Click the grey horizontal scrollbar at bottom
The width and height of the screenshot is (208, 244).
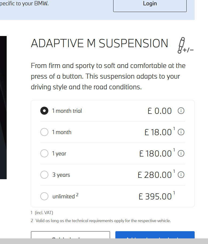pos(104,241)
